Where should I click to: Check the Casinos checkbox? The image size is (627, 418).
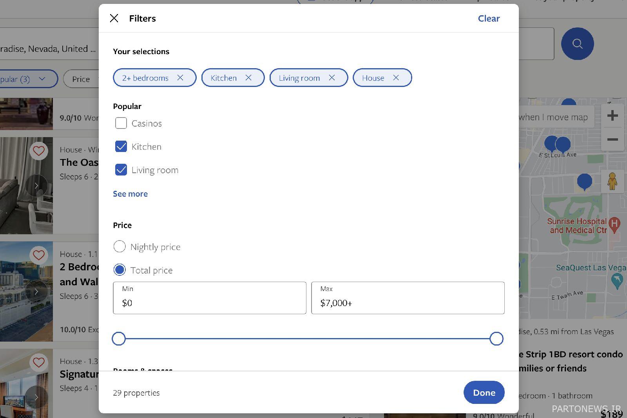pos(121,123)
